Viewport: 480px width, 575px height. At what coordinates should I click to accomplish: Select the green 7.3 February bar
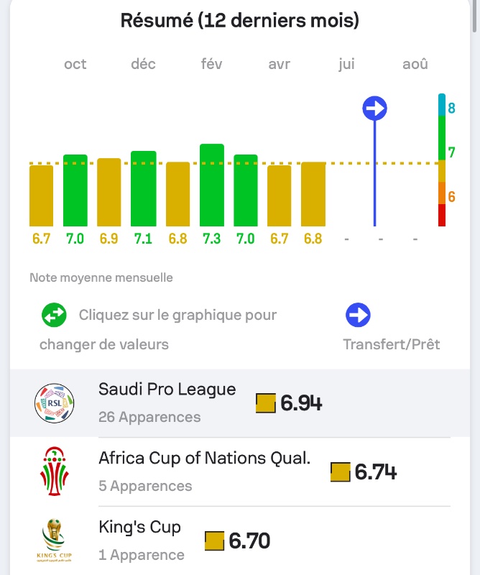coord(212,185)
